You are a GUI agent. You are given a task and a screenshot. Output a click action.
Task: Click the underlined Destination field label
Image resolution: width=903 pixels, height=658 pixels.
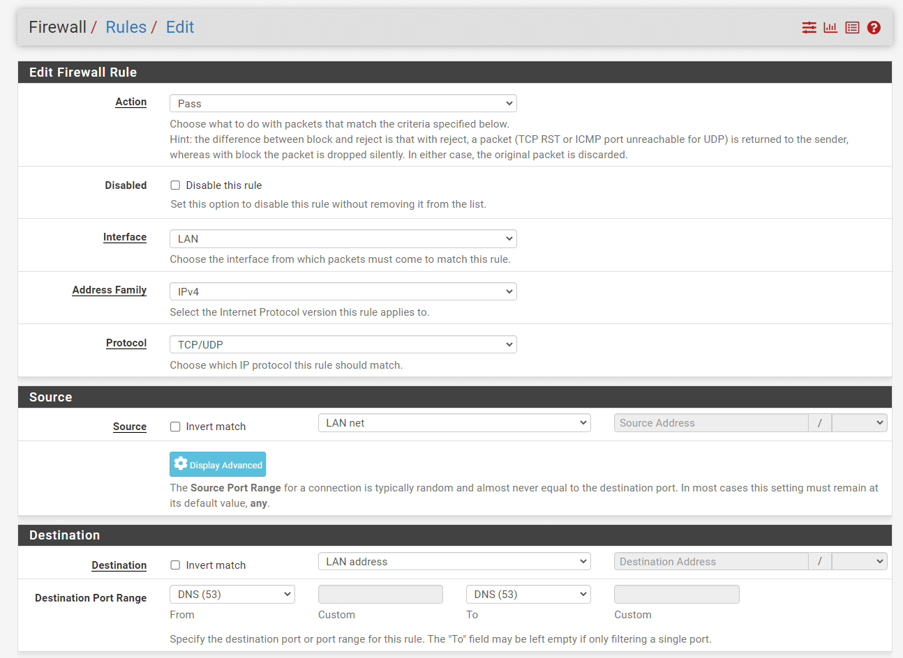point(119,565)
